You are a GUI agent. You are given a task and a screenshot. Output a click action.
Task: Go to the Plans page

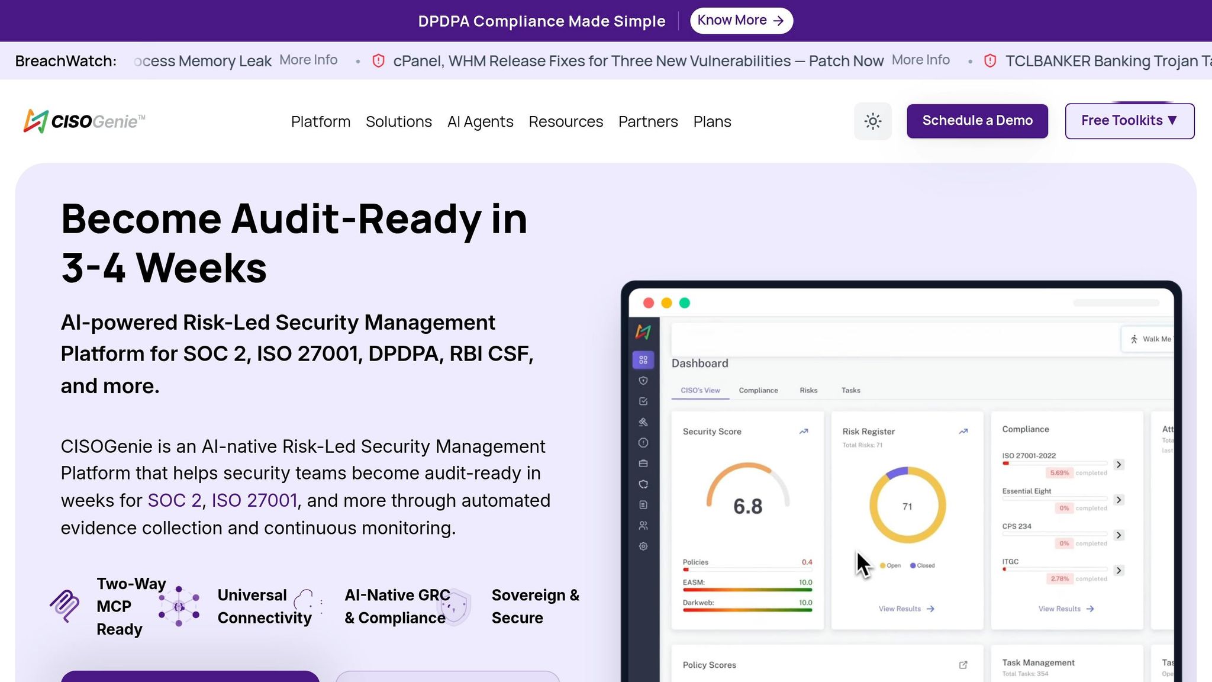[x=713, y=122]
